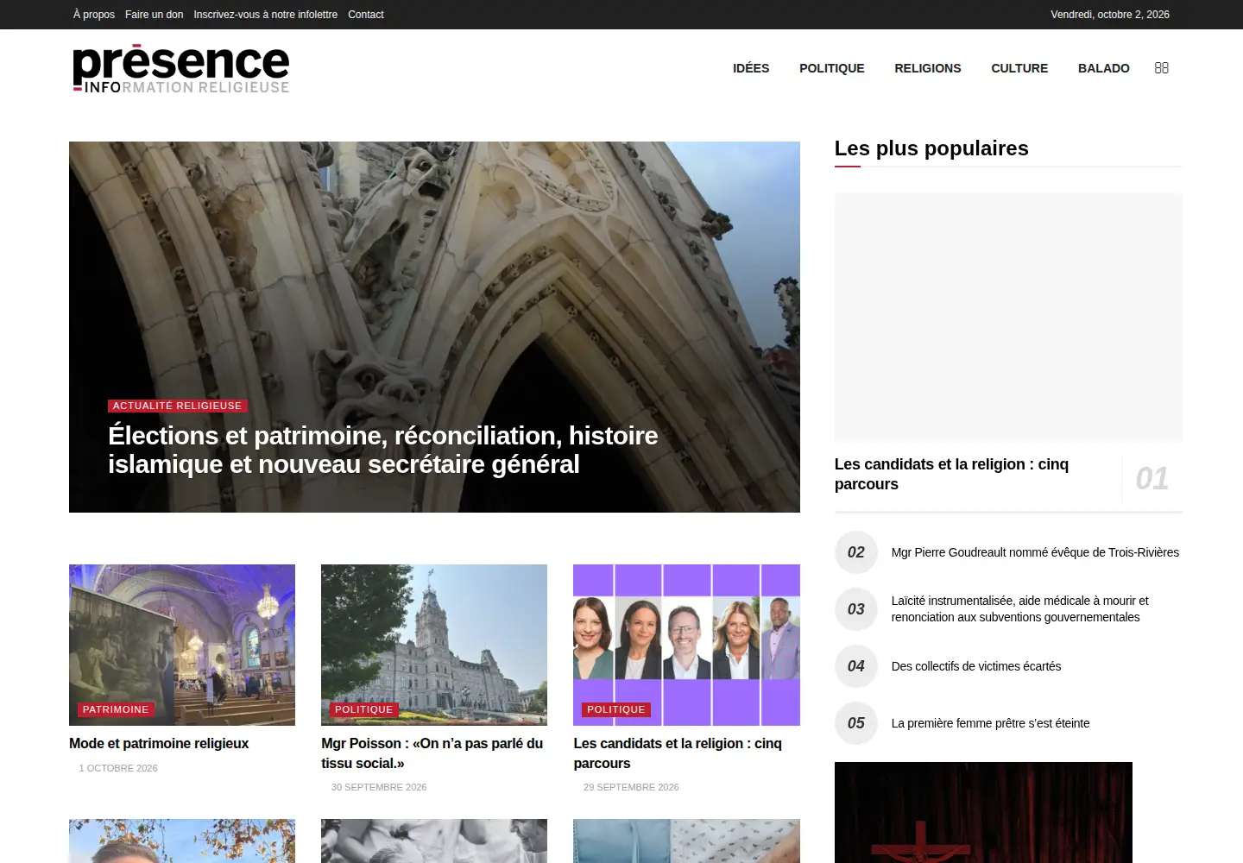Open the IDÉES menu item

pyautogui.click(x=751, y=68)
